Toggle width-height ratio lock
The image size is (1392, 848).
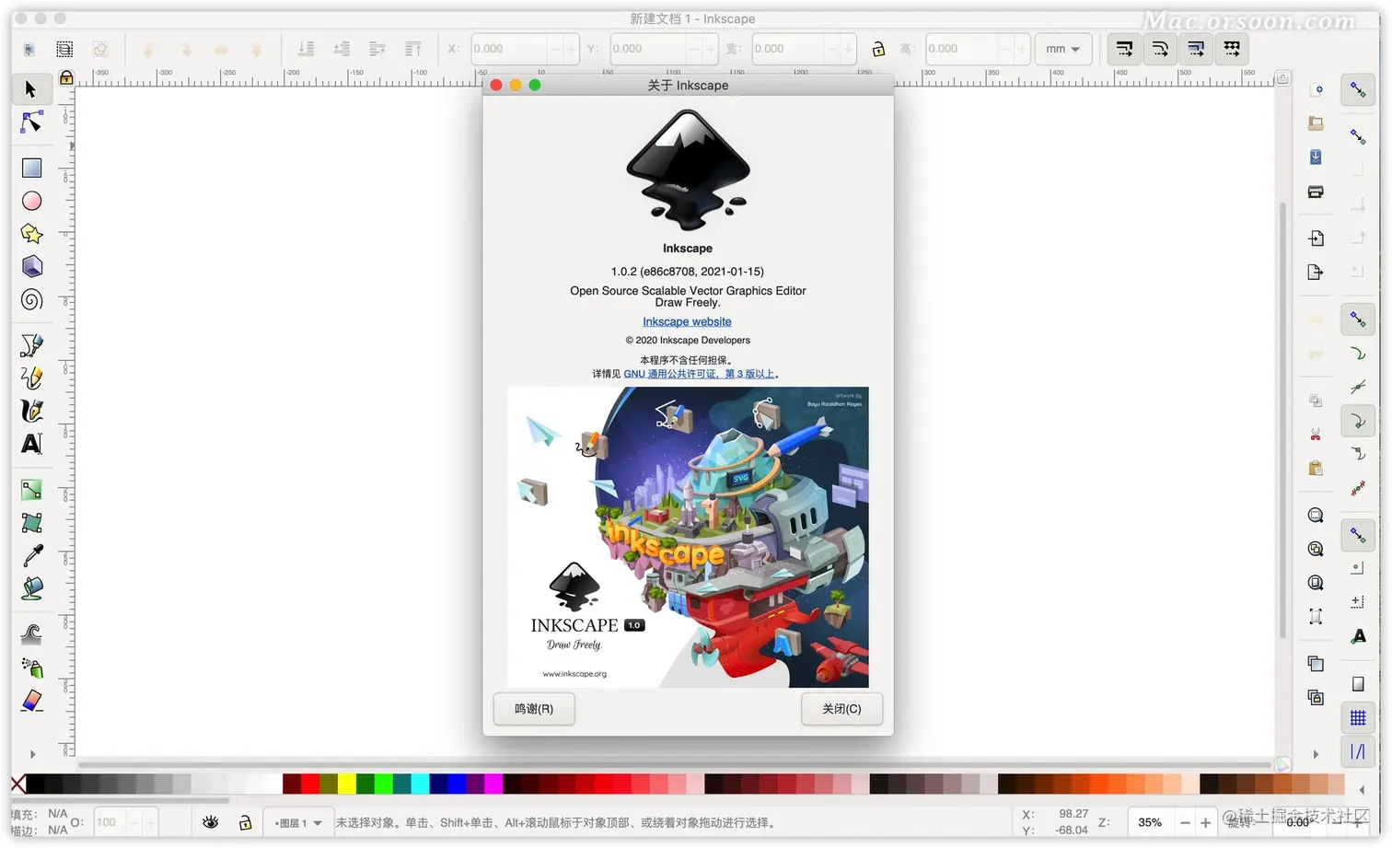[878, 49]
